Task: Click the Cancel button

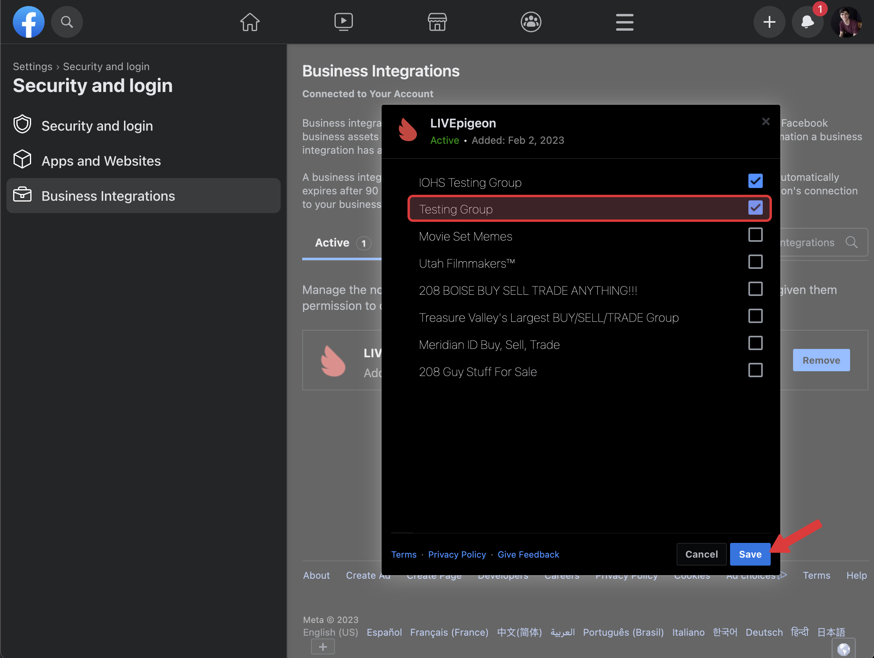Action: point(701,554)
